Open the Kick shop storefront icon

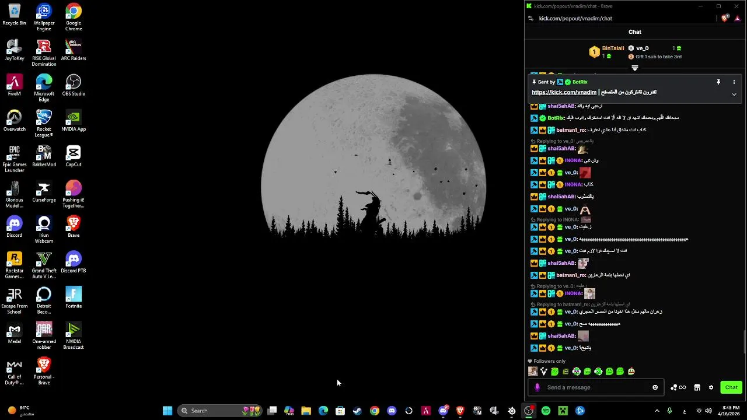pos(697,387)
